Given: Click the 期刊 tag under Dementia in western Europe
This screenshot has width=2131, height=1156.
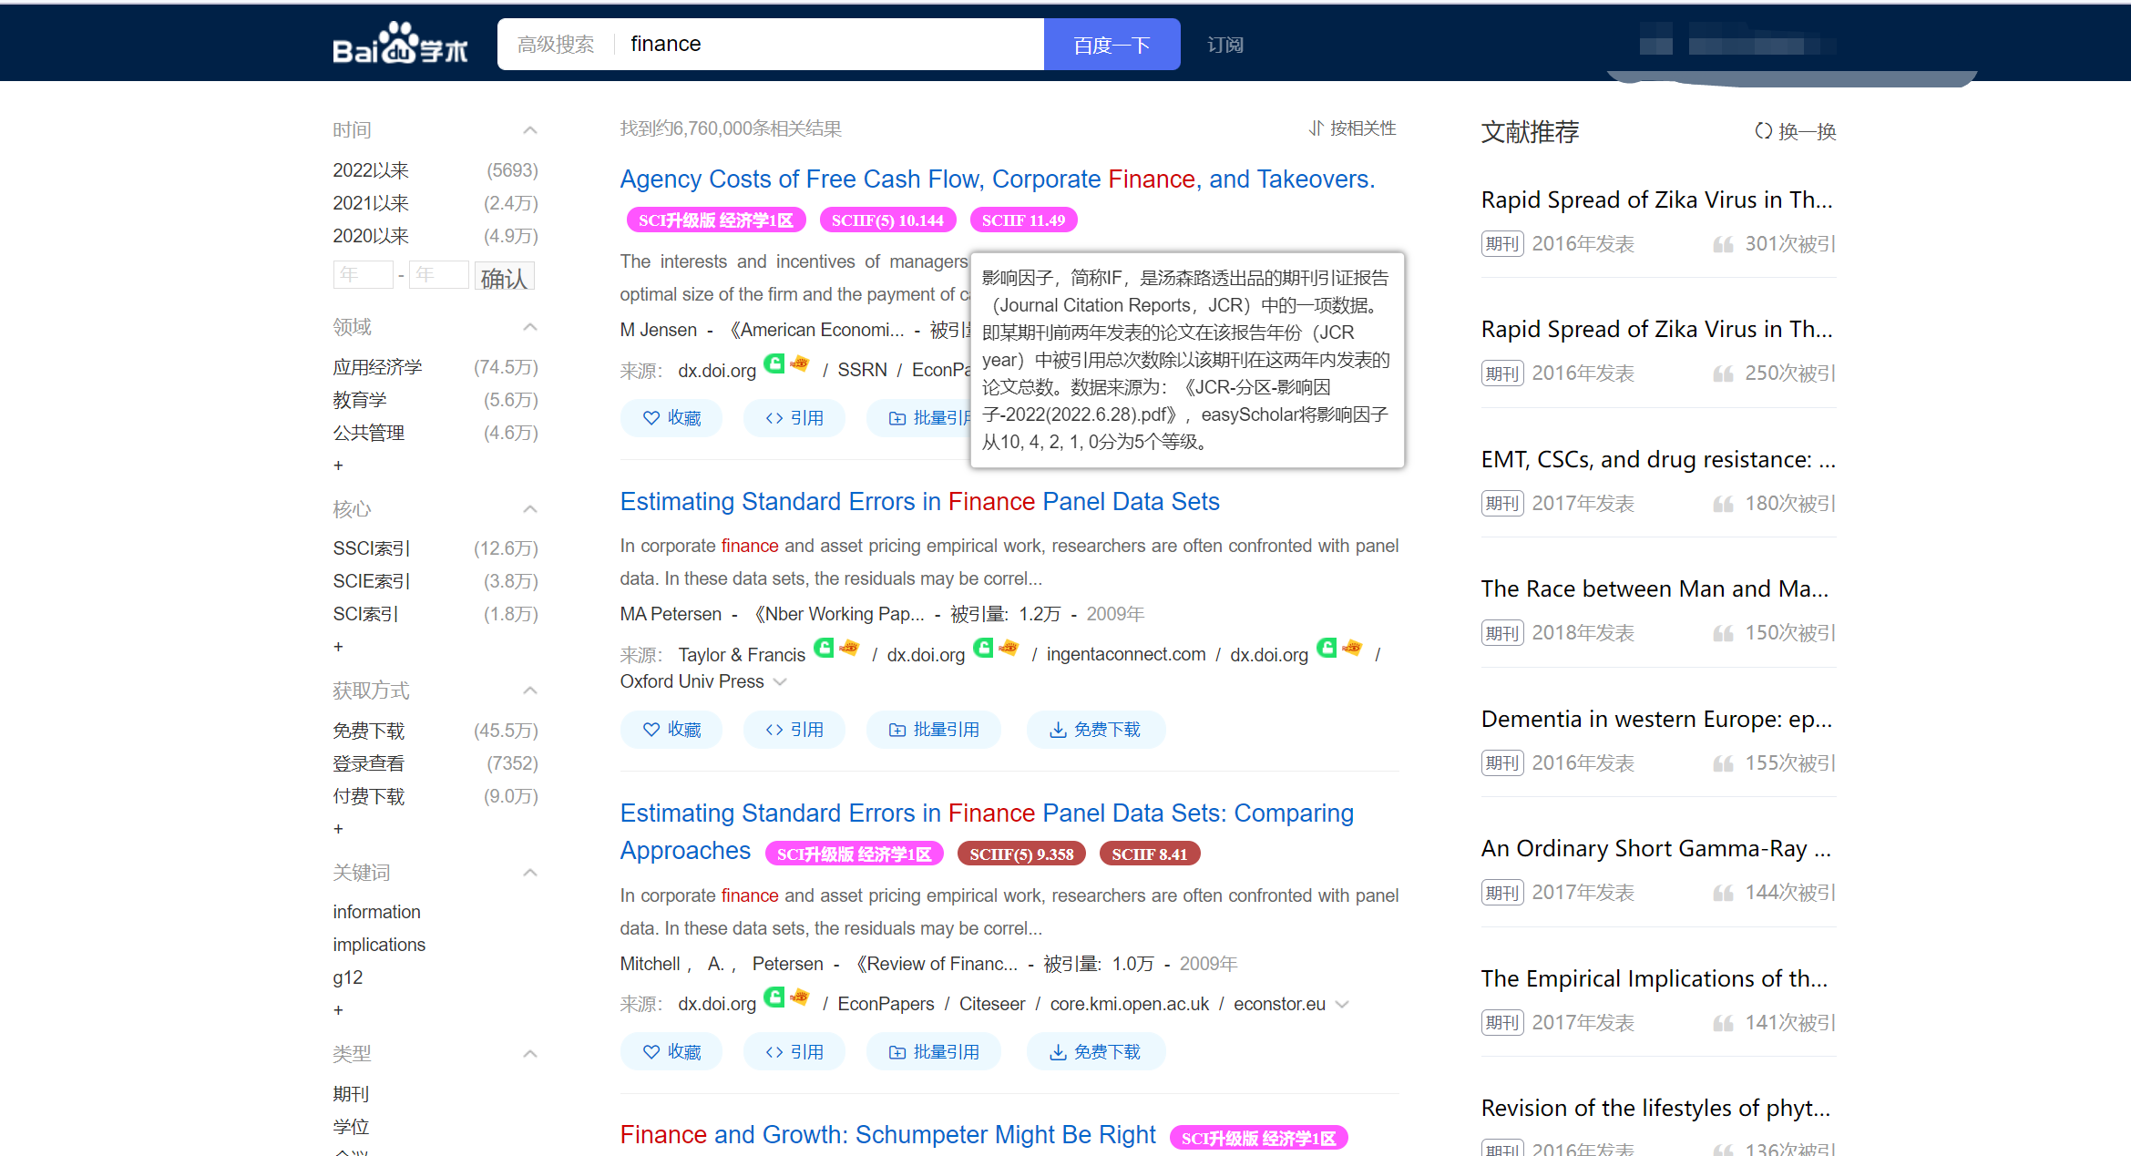Looking at the screenshot, I should [x=1502, y=763].
